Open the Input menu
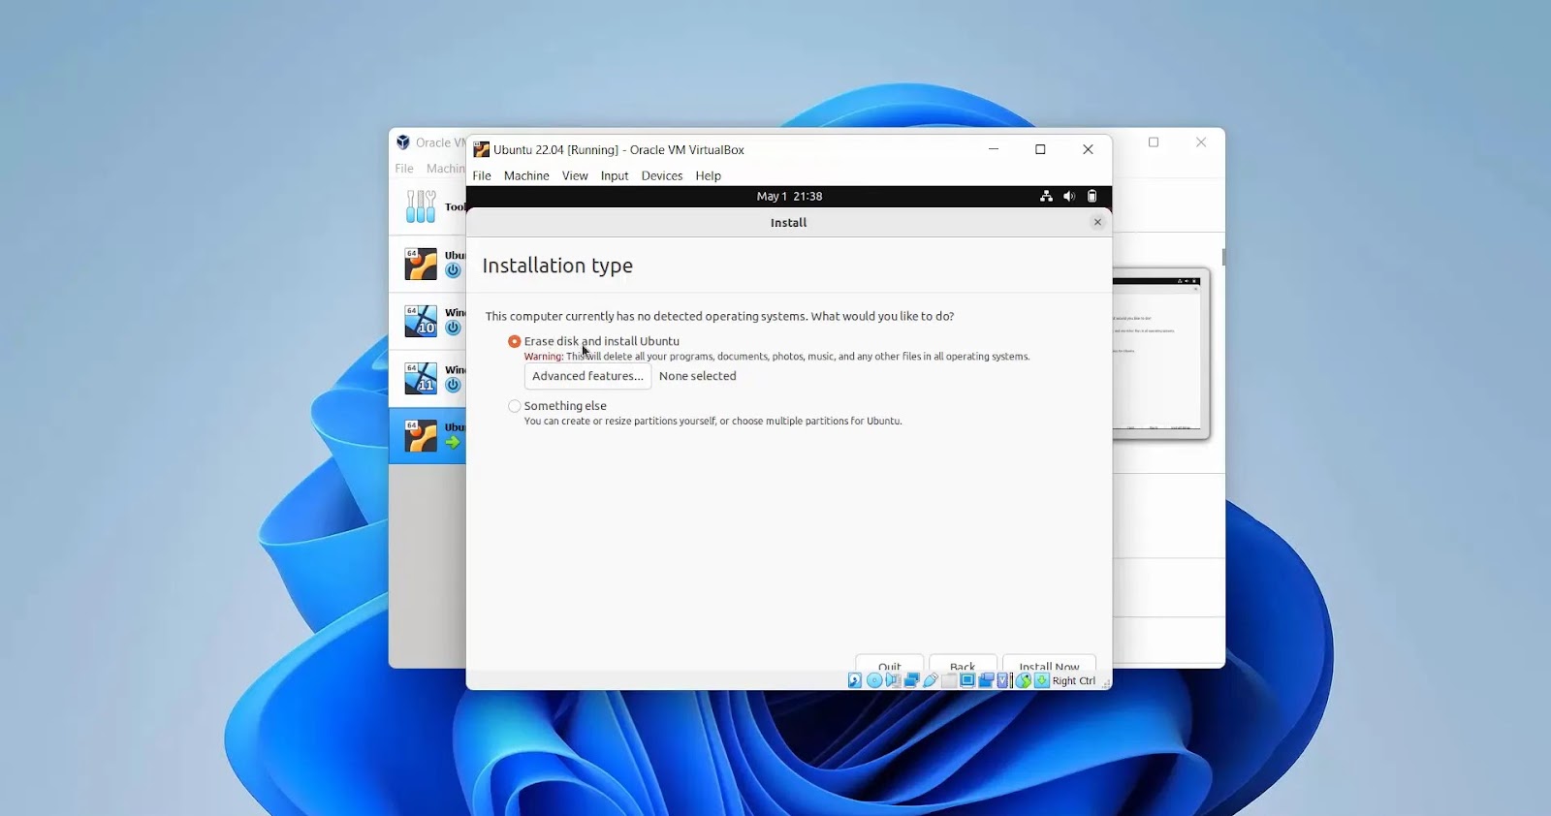This screenshot has height=816, width=1551. (x=615, y=175)
